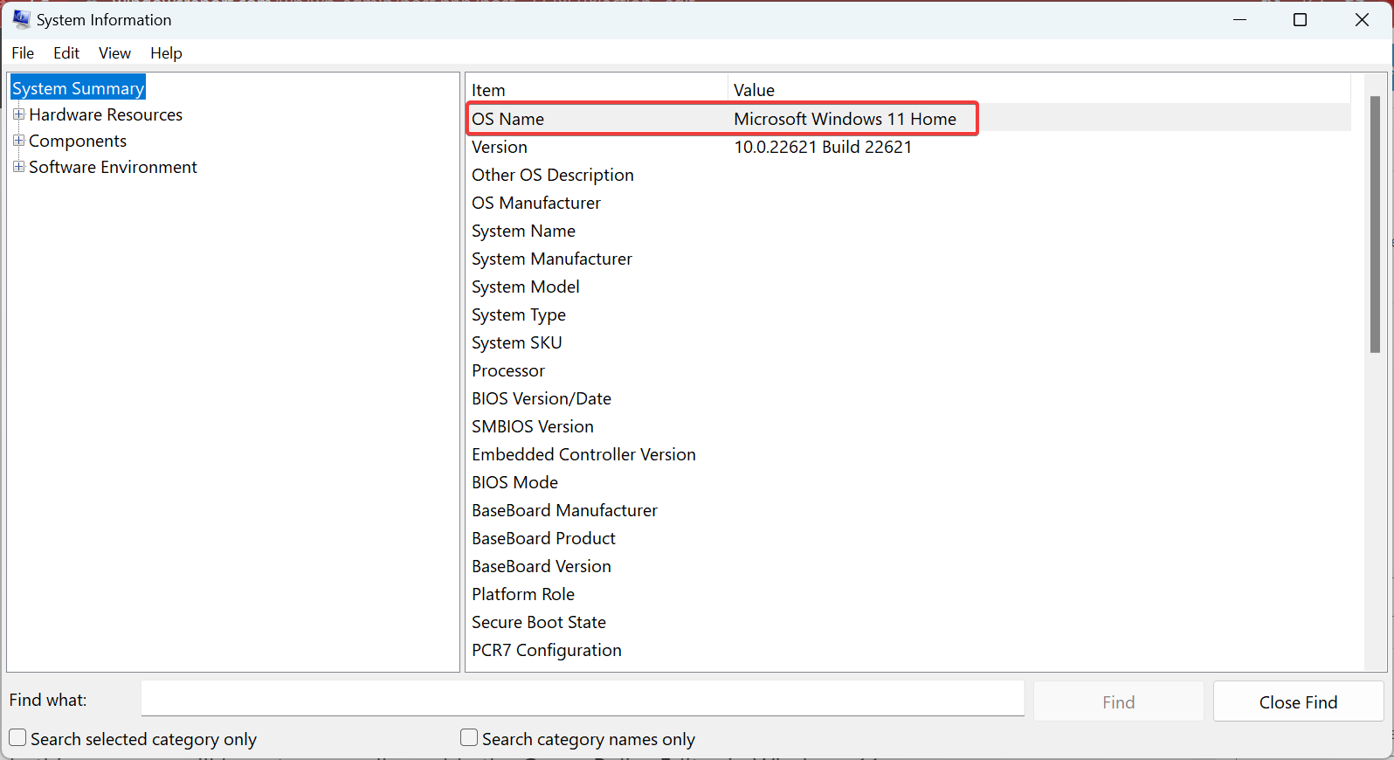Image resolution: width=1394 pixels, height=760 pixels.
Task: Select Components tree item
Action: tap(78, 141)
